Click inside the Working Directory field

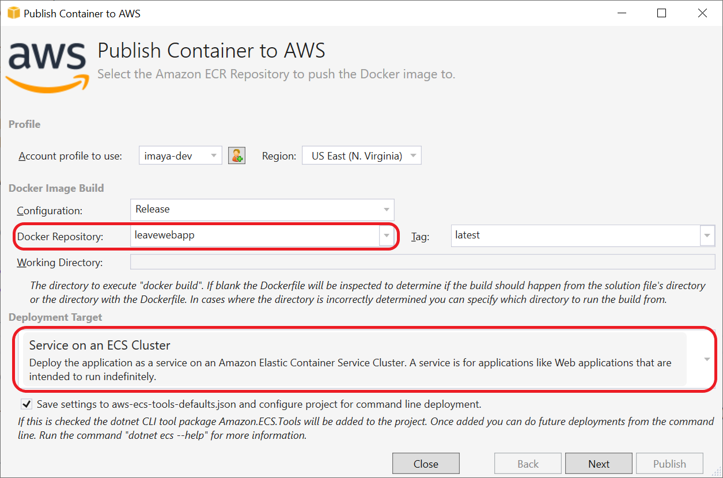pos(423,262)
